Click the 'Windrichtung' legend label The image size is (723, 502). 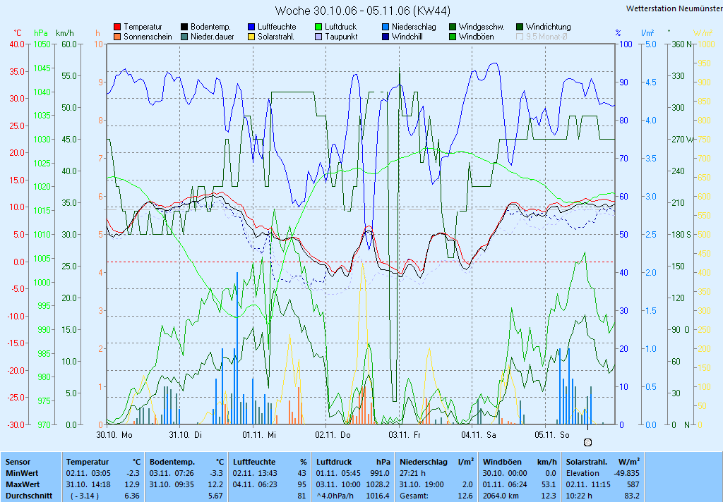pyautogui.click(x=548, y=27)
